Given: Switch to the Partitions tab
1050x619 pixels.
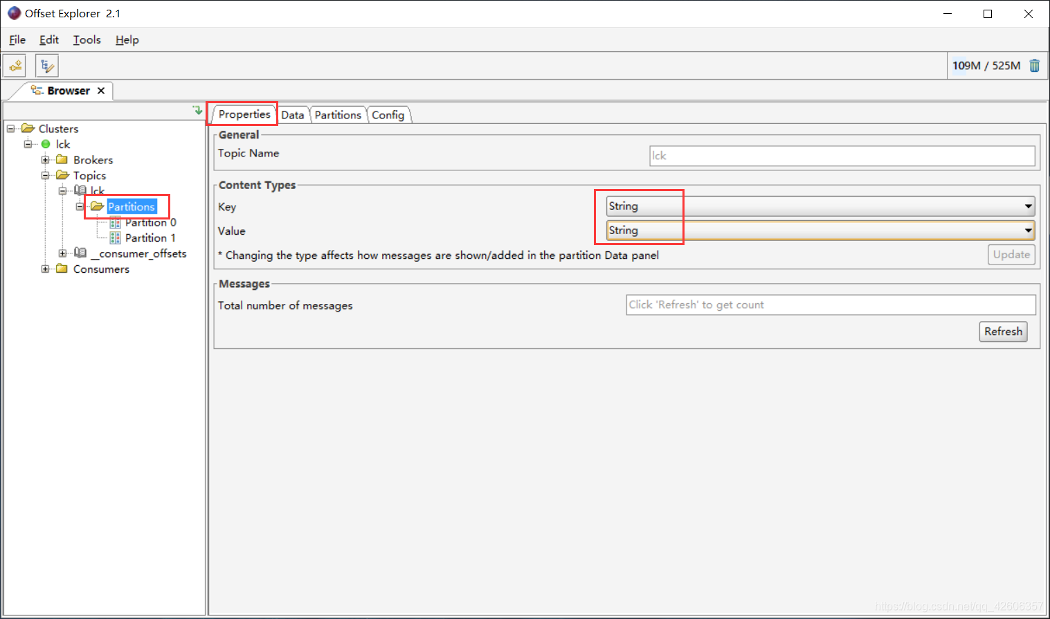Looking at the screenshot, I should pos(338,115).
